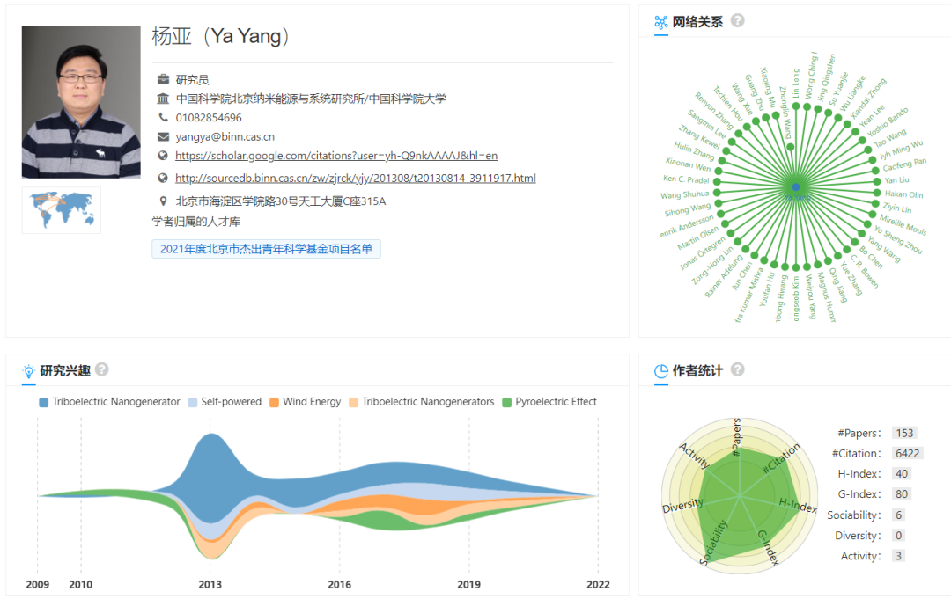The image size is (951, 599).
Task: Click the pie chart icon before 作者统计
Action: [x=661, y=371]
